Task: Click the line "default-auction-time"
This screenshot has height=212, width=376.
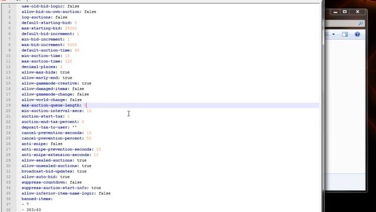Action: [x=51, y=51]
